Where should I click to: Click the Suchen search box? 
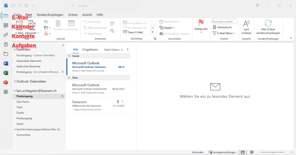102,6
